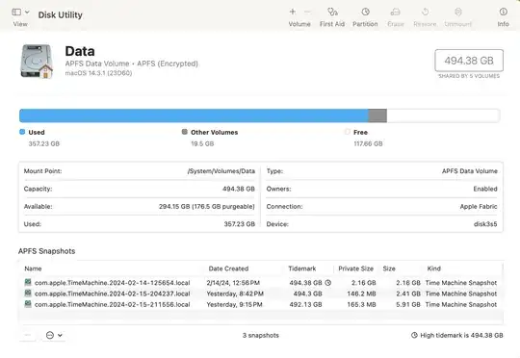Expand the snapshot actions chevron

point(60,336)
